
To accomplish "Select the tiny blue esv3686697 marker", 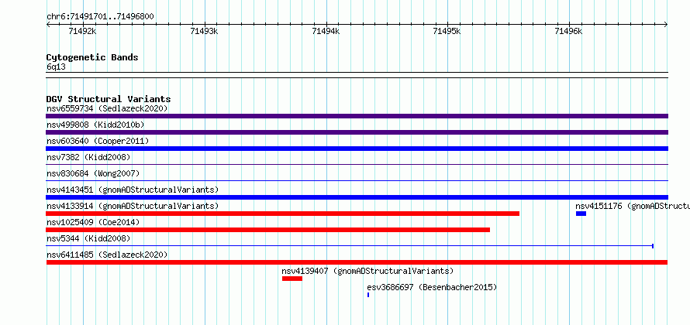I will point(368,295).
